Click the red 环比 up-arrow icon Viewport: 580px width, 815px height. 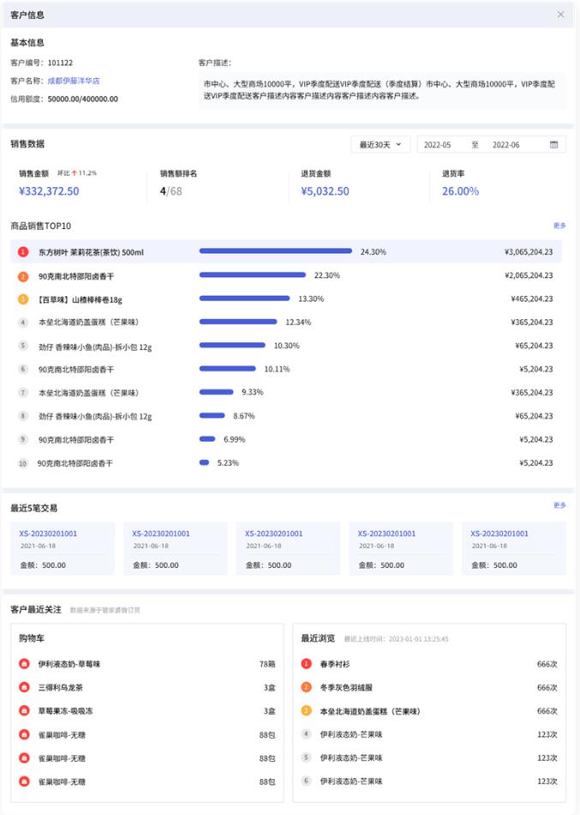[75, 173]
